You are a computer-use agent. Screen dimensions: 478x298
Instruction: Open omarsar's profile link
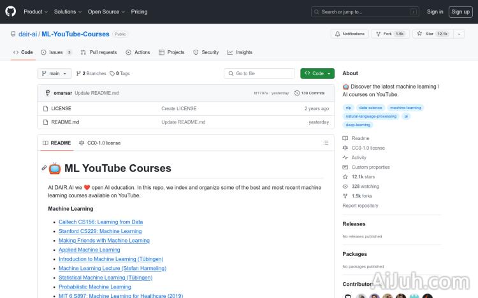[63, 93]
